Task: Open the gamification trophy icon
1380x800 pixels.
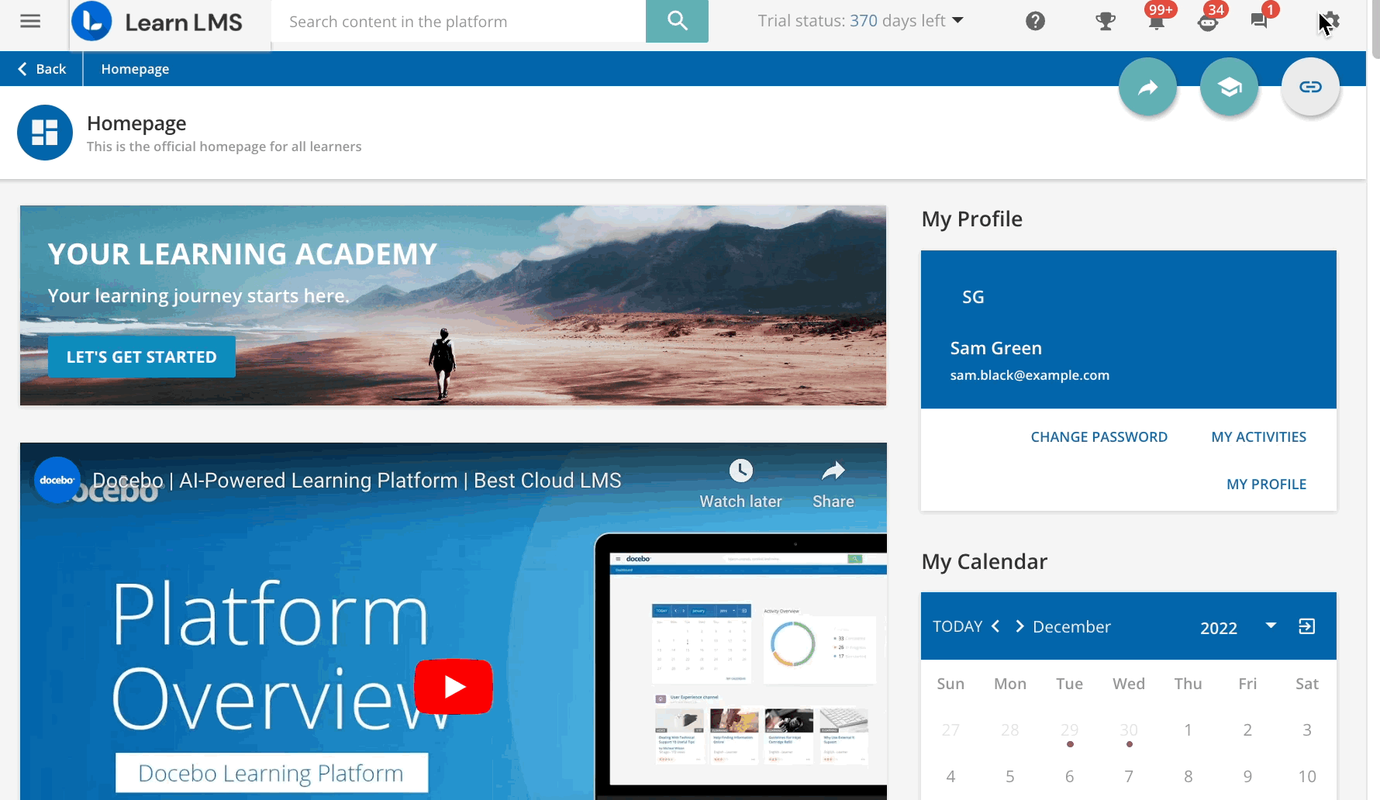Action: [x=1106, y=21]
